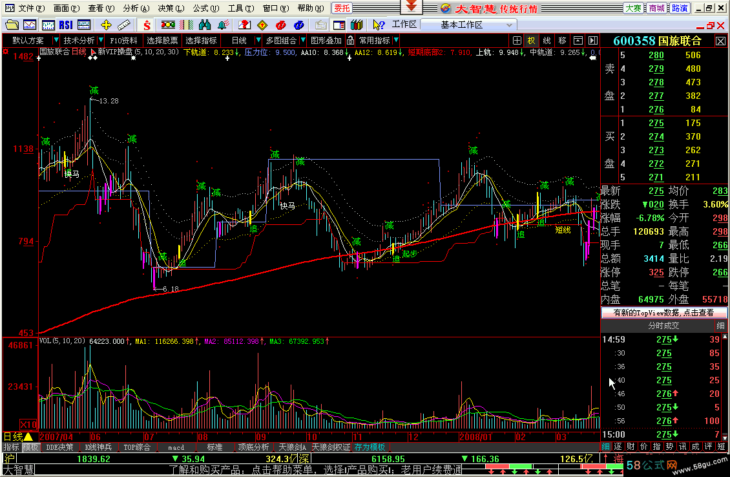Click the 图形叠加 overlay button
Viewport: 730px width, 477px height.
pos(326,41)
